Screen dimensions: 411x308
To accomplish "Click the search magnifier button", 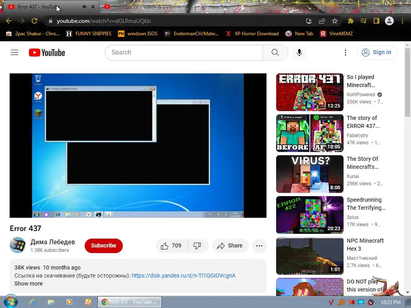I will click(x=275, y=53).
